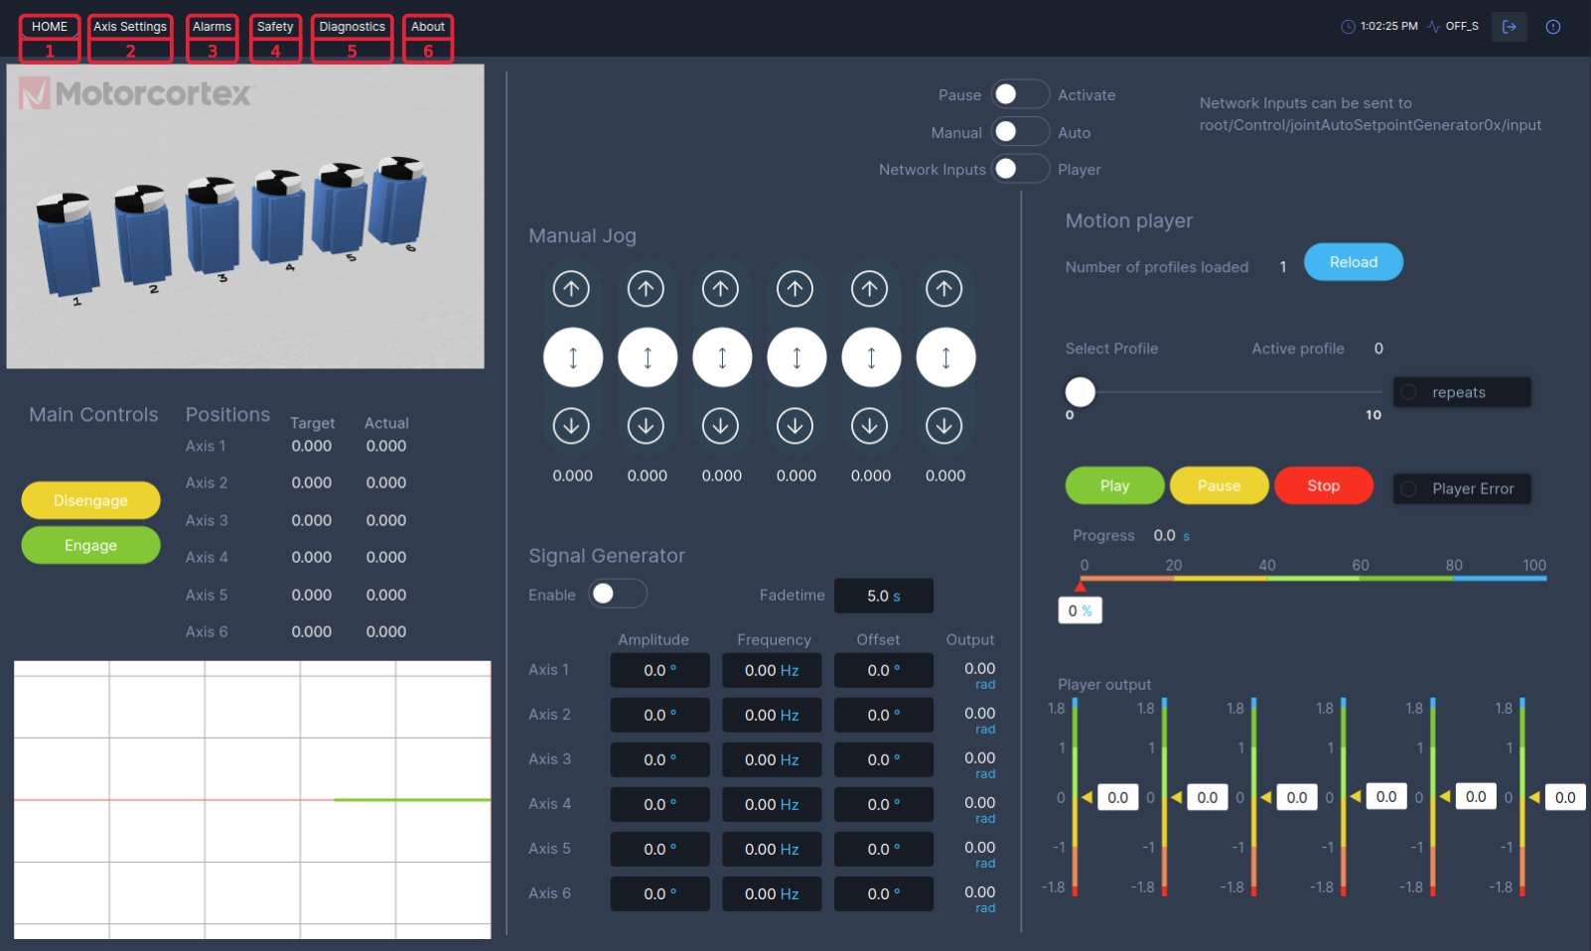The image size is (1591, 951).
Task: Click axis 5 jog joystick knob
Action: tap(871, 357)
